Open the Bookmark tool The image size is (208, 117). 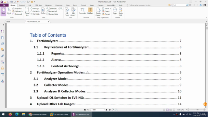[17, 14]
